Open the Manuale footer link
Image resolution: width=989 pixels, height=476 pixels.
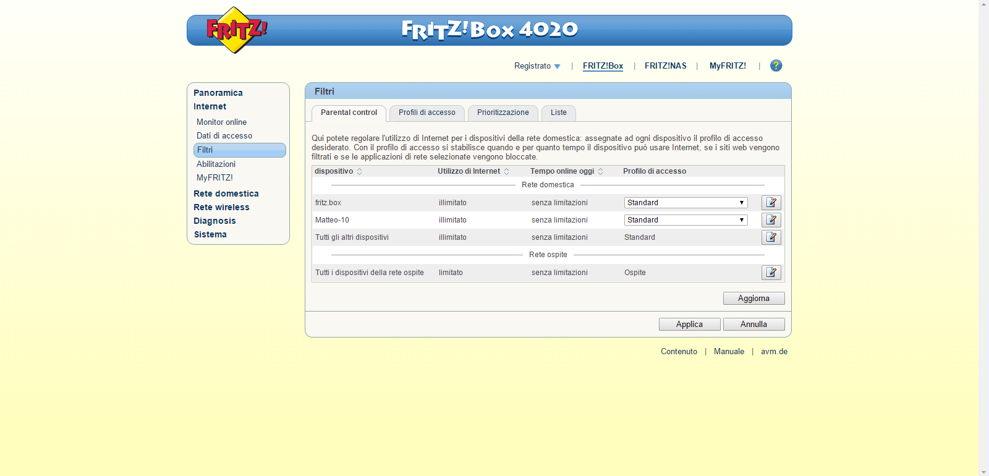(x=729, y=352)
